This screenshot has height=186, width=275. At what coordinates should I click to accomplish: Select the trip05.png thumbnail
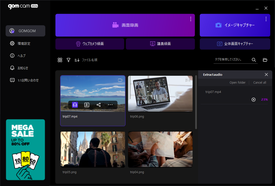93,149
